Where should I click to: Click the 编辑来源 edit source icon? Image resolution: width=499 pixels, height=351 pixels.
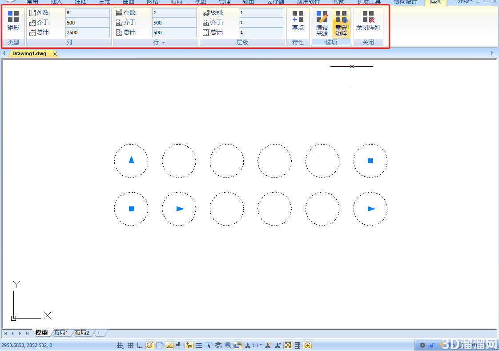(x=322, y=23)
